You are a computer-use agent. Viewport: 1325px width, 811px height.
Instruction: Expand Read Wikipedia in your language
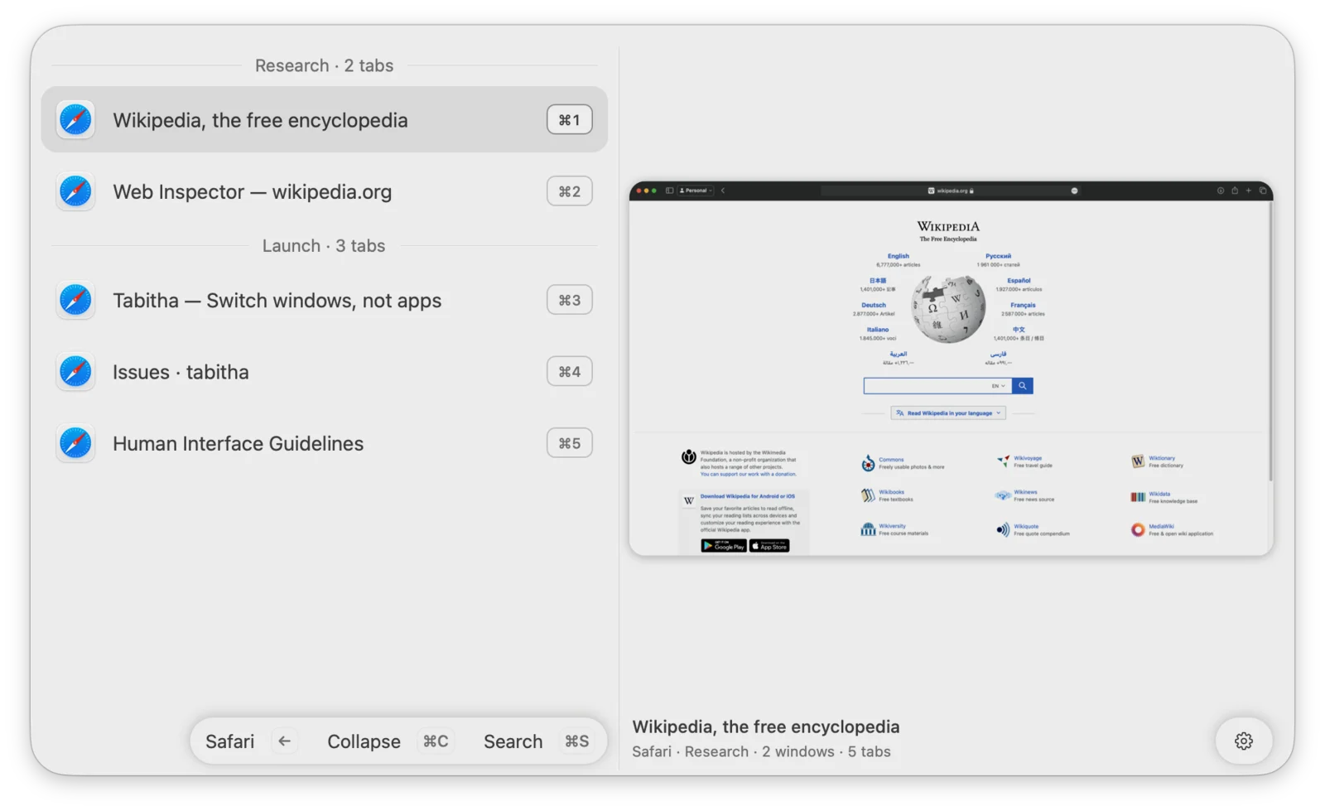point(948,413)
